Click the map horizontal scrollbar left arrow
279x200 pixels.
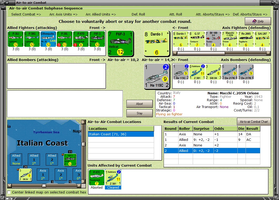click(9, 186)
